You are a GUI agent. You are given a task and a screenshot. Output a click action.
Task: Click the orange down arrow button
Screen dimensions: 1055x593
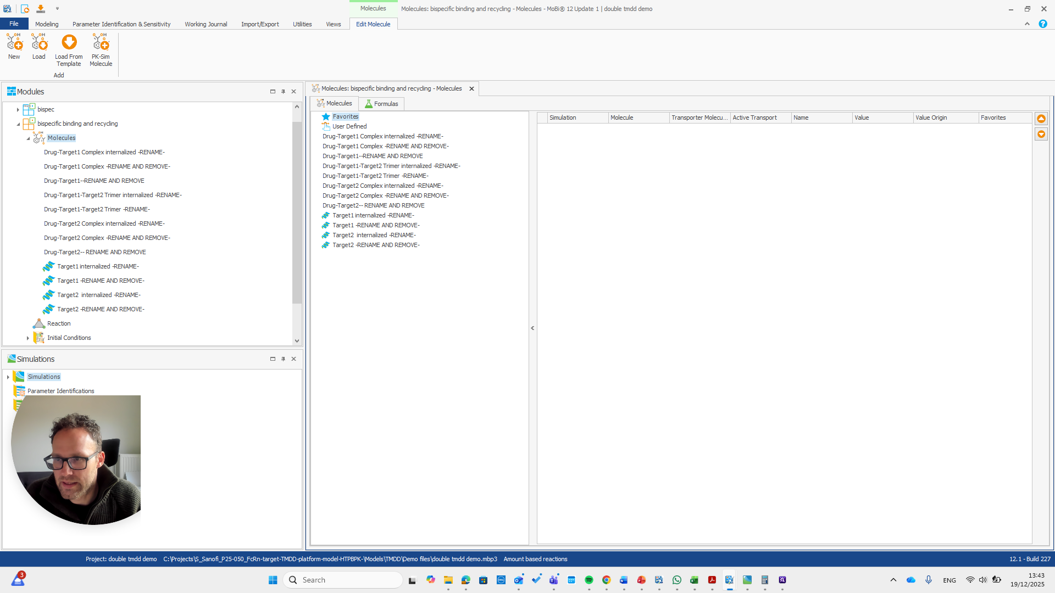1041,135
